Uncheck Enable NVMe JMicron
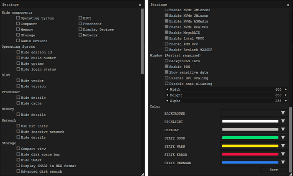 (167, 15)
